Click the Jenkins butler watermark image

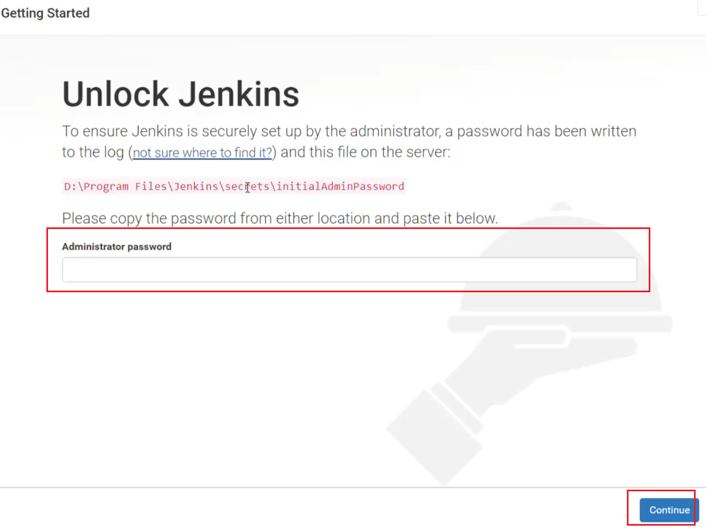[529, 344]
